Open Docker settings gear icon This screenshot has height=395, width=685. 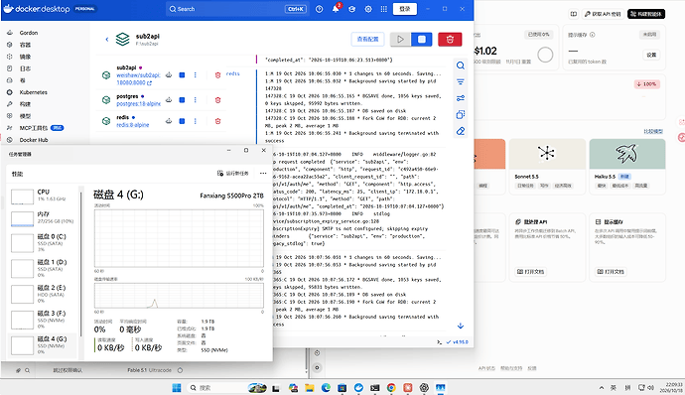tap(368, 9)
